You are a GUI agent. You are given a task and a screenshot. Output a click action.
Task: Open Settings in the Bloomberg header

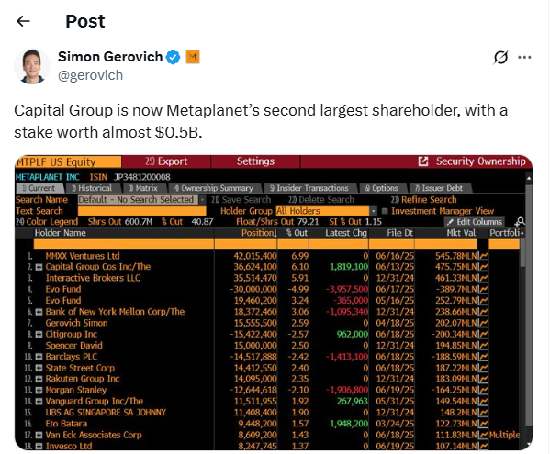point(255,161)
